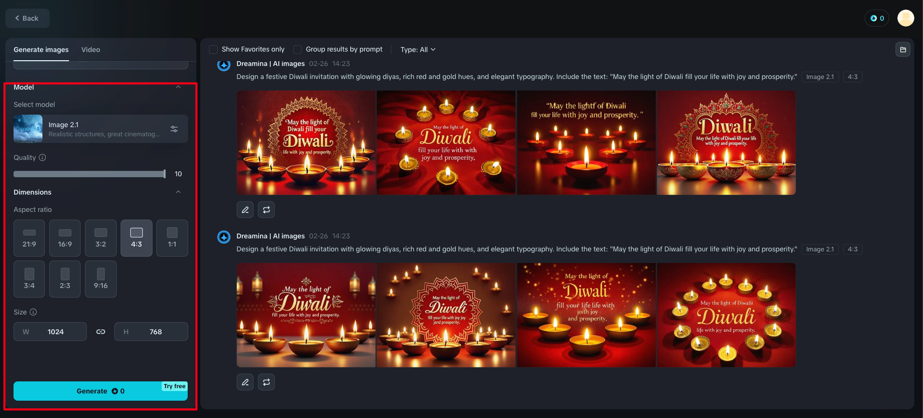Click the Quality value 10
The width and height of the screenshot is (923, 418).
click(178, 174)
